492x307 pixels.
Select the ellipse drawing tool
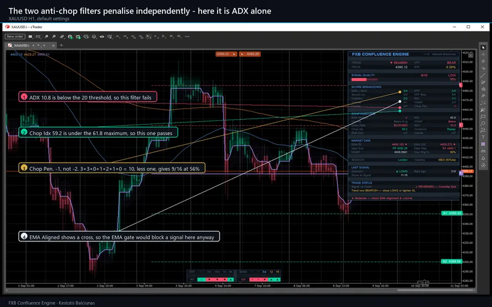click(483, 123)
